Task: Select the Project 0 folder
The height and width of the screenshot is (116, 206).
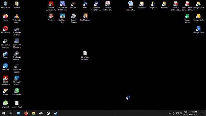Action: coord(142,5)
